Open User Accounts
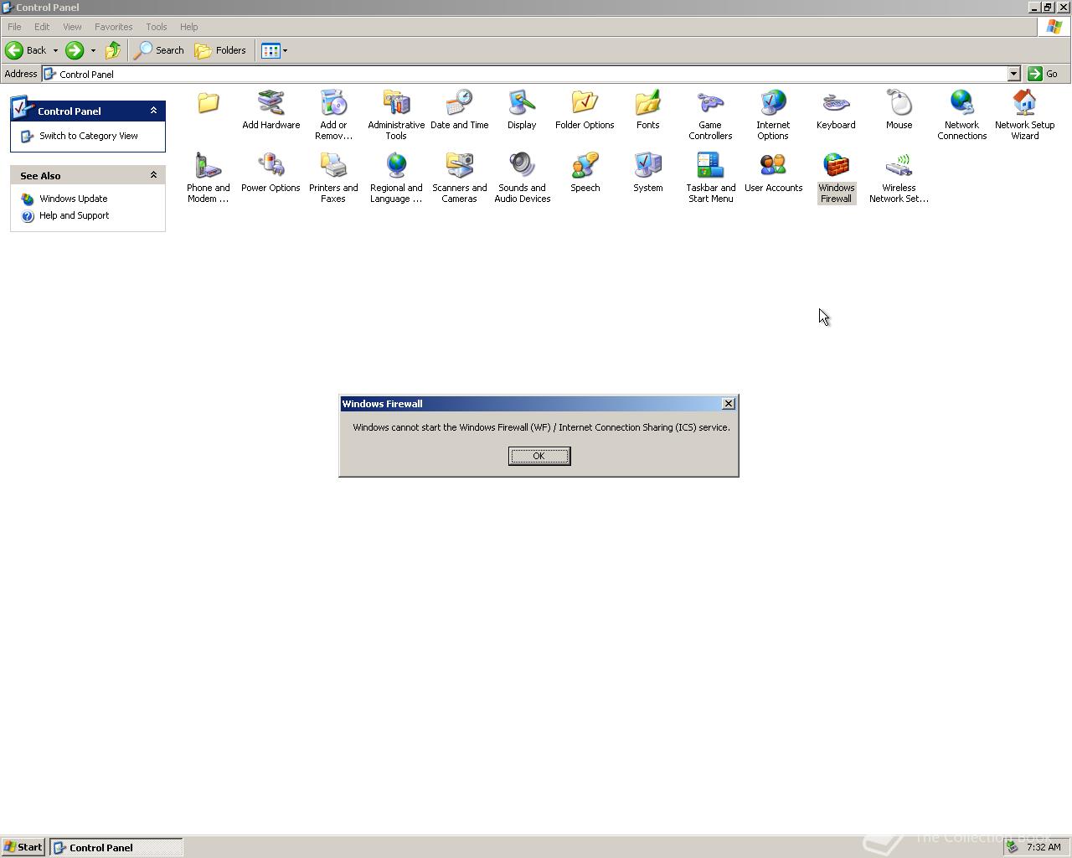Screen dimensions: 1072x858 coord(773,173)
